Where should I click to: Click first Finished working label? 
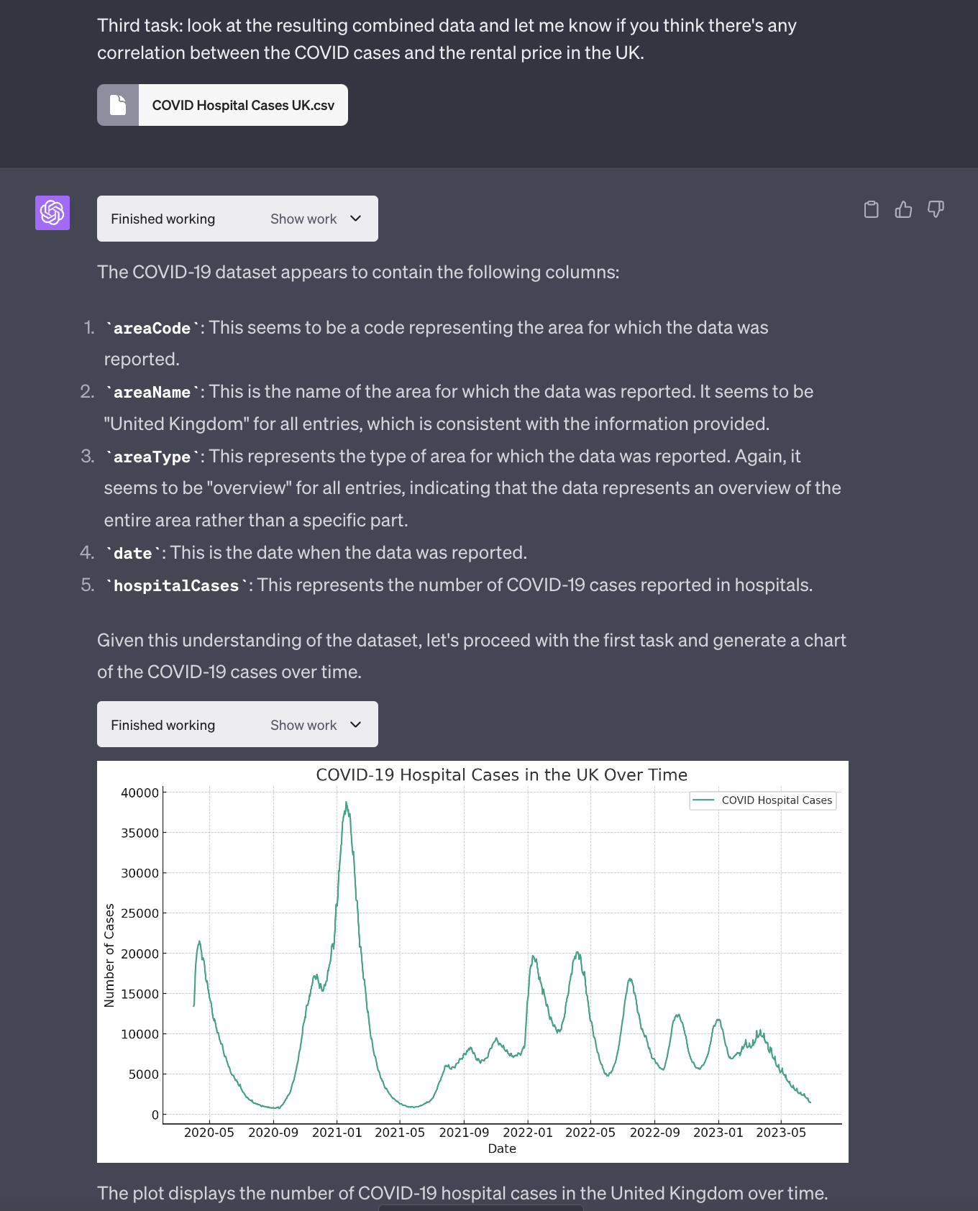163,219
